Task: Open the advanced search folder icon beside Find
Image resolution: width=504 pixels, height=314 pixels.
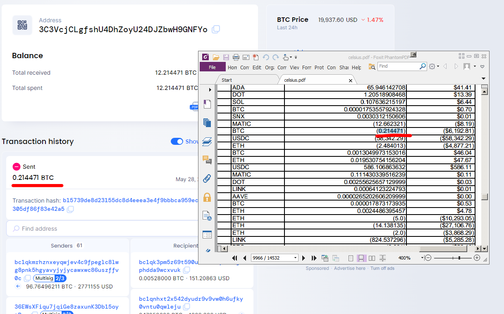Action: (x=372, y=66)
